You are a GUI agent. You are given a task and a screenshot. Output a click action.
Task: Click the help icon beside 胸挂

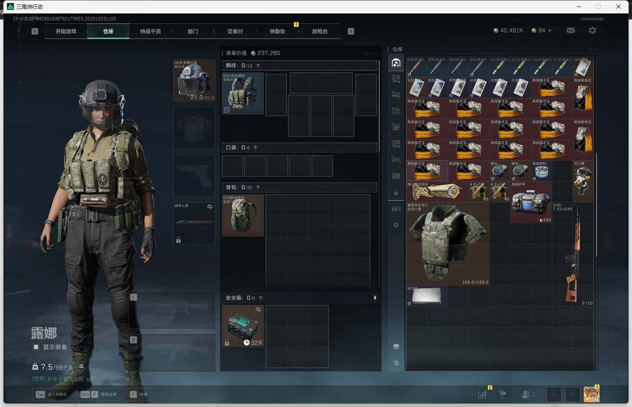click(x=258, y=65)
